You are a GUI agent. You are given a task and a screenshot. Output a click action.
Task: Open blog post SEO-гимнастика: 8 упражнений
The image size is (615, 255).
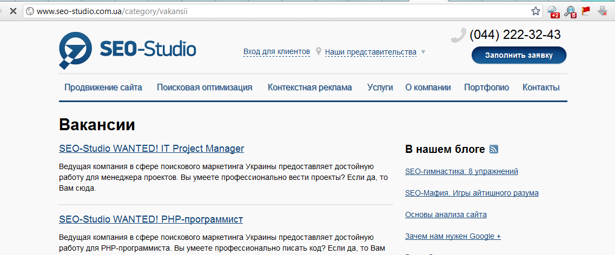[x=461, y=172]
